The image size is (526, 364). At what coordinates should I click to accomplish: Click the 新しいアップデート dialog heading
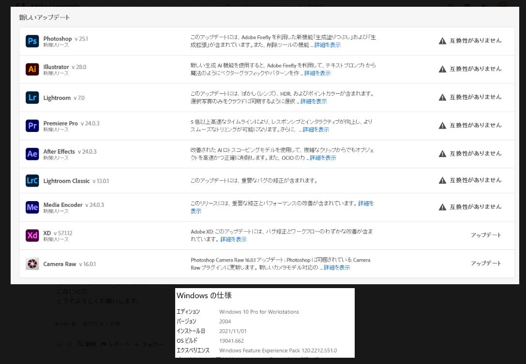click(x=45, y=17)
